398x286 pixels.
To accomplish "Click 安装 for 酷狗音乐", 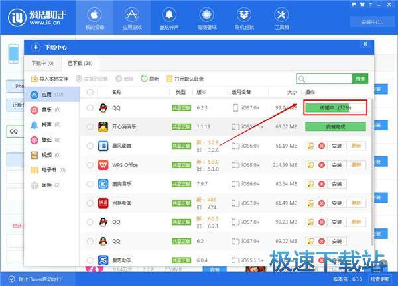I will tap(336, 184).
